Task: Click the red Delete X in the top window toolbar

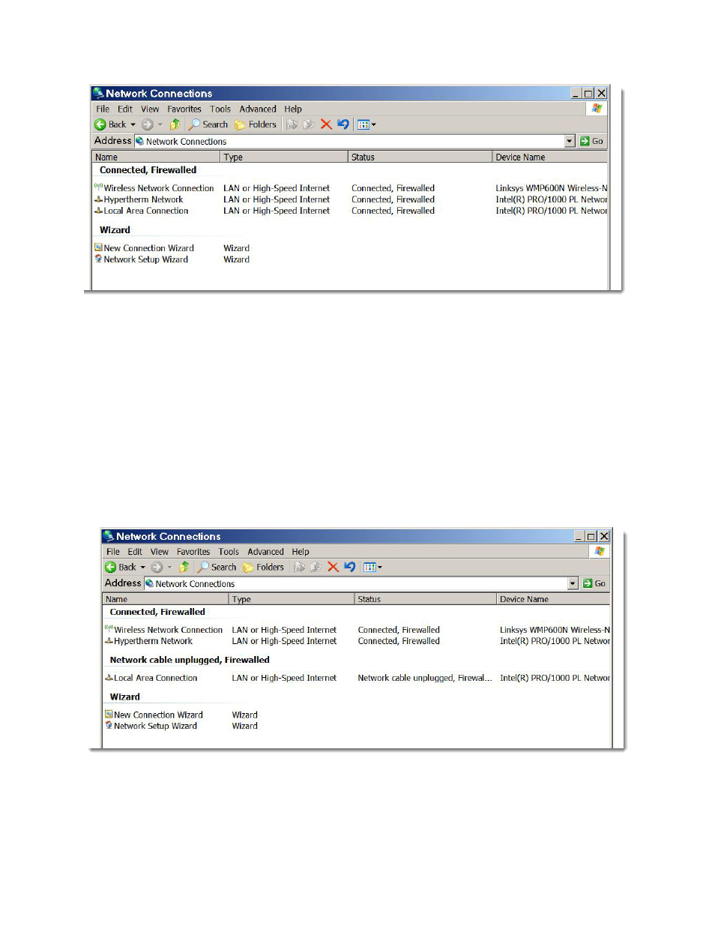Action: coord(326,124)
